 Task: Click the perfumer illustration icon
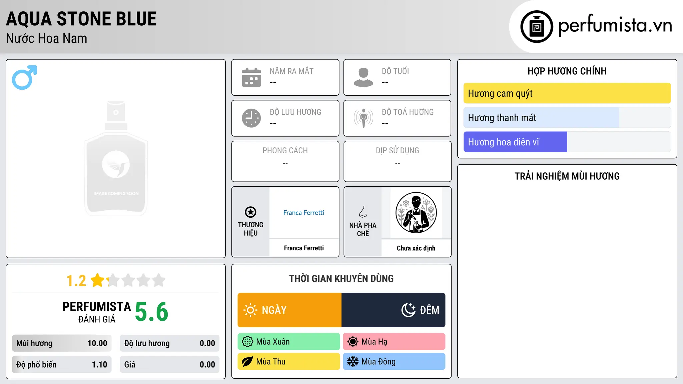click(416, 213)
